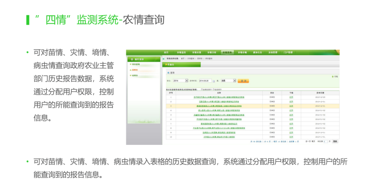Viewport: 374px width, 184px height.
Task: Click the 查询 section header icon
Action: [x=169, y=73]
